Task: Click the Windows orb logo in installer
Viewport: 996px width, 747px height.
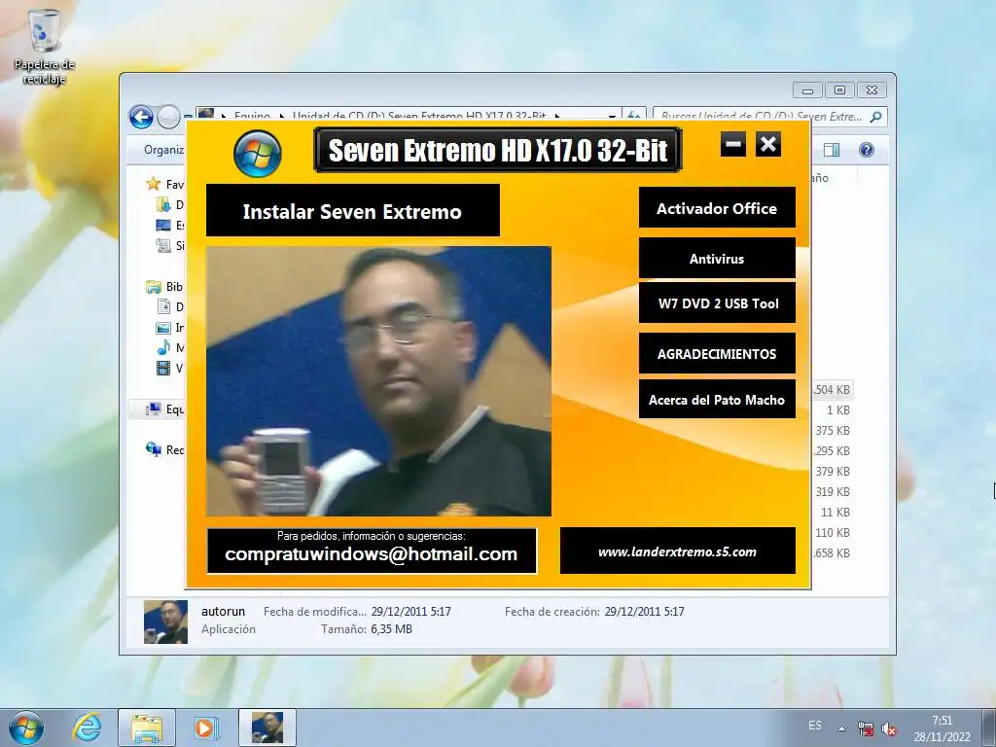Action: (x=257, y=154)
